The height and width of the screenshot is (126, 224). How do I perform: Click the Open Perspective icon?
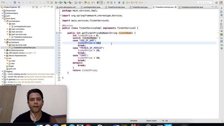[217, 2]
